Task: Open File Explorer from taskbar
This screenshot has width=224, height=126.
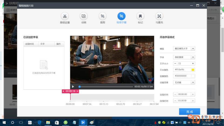Action: pyautogui.click(x=48, y=122)
